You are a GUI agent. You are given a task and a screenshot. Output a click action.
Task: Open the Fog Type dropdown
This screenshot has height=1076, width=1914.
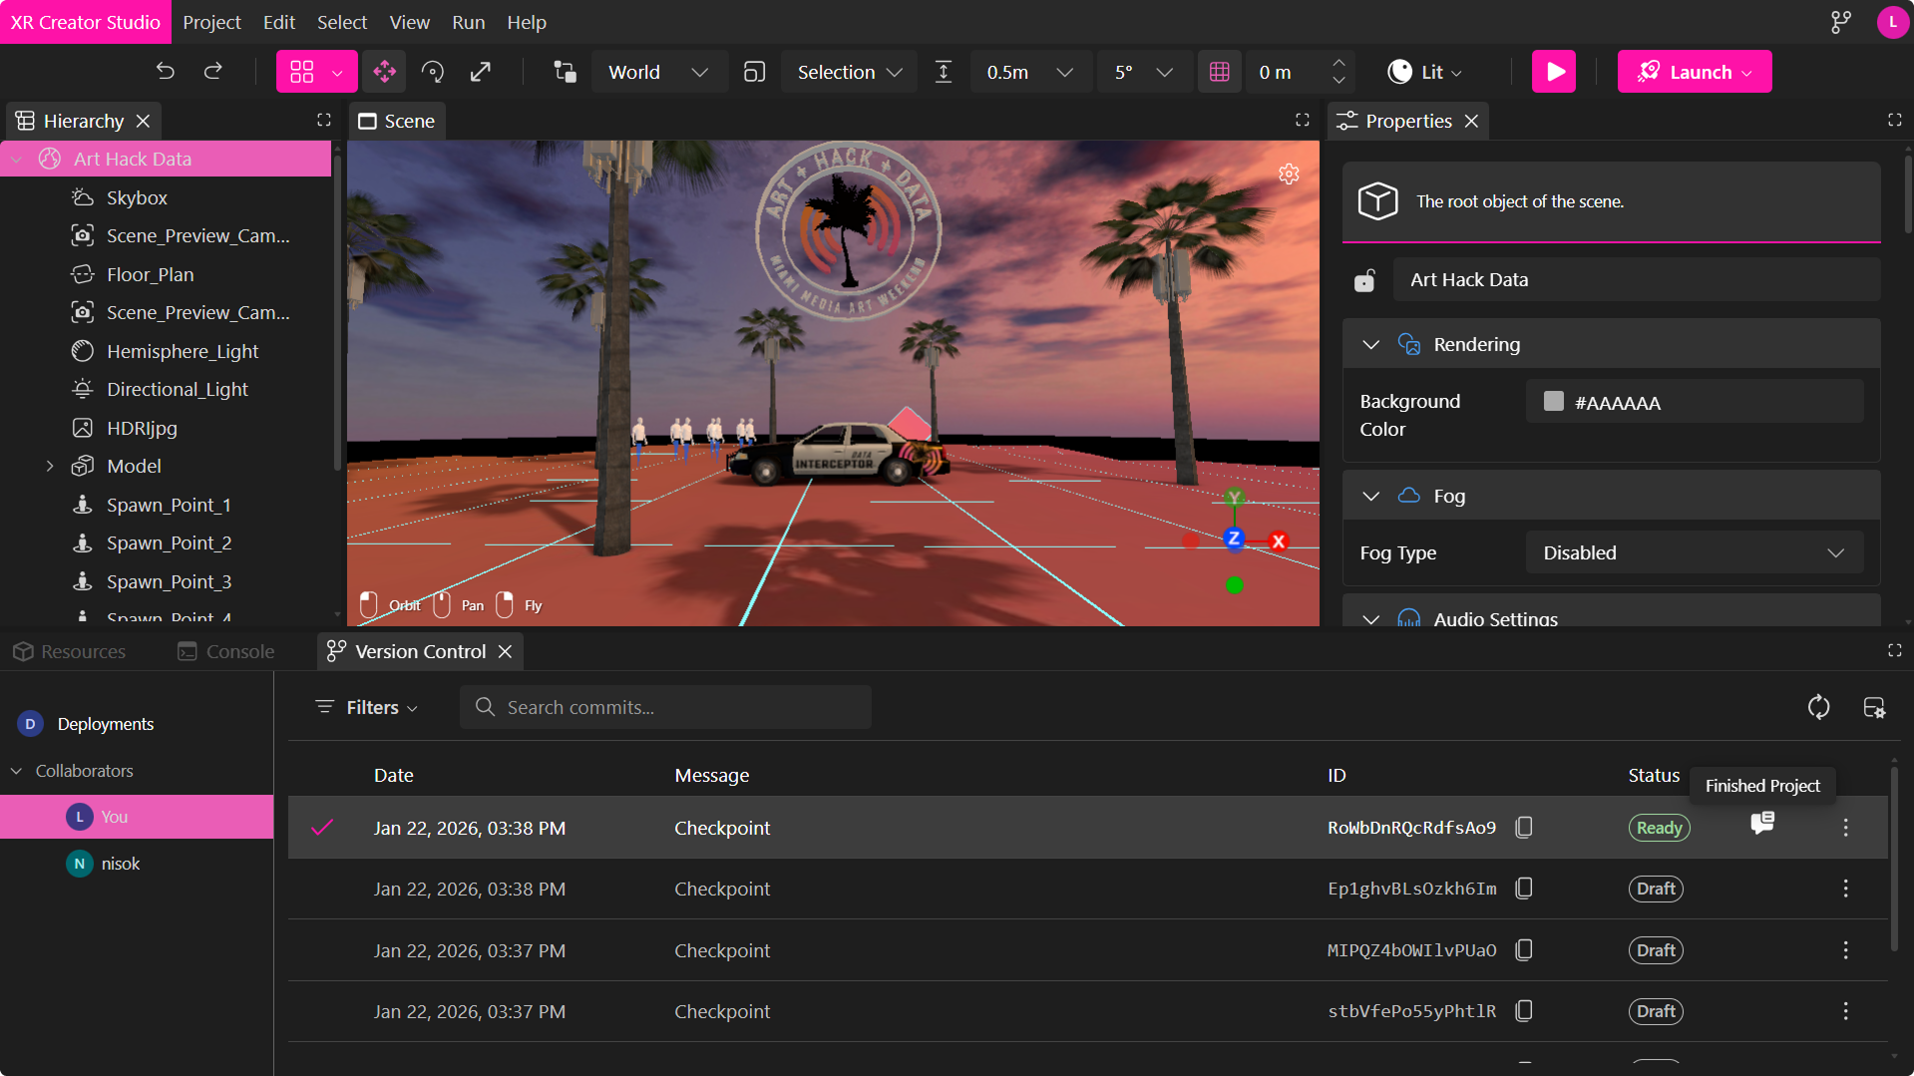pos(1694,552)
